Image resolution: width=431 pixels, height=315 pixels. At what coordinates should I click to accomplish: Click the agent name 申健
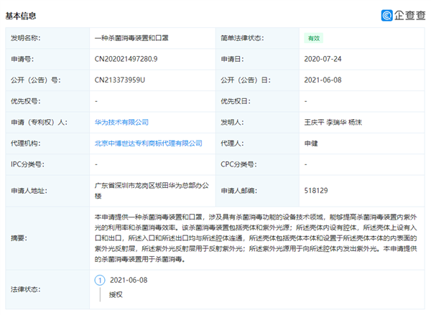coord(312,144)
